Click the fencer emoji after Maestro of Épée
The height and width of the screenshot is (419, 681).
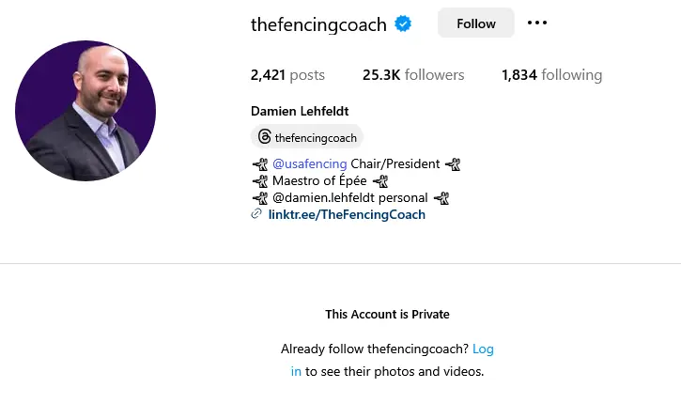[379, 181]
